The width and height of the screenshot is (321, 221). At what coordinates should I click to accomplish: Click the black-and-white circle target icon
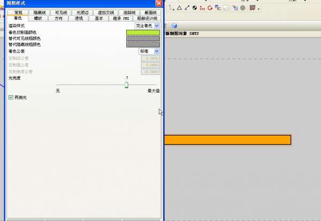click(x=195, y=8)
